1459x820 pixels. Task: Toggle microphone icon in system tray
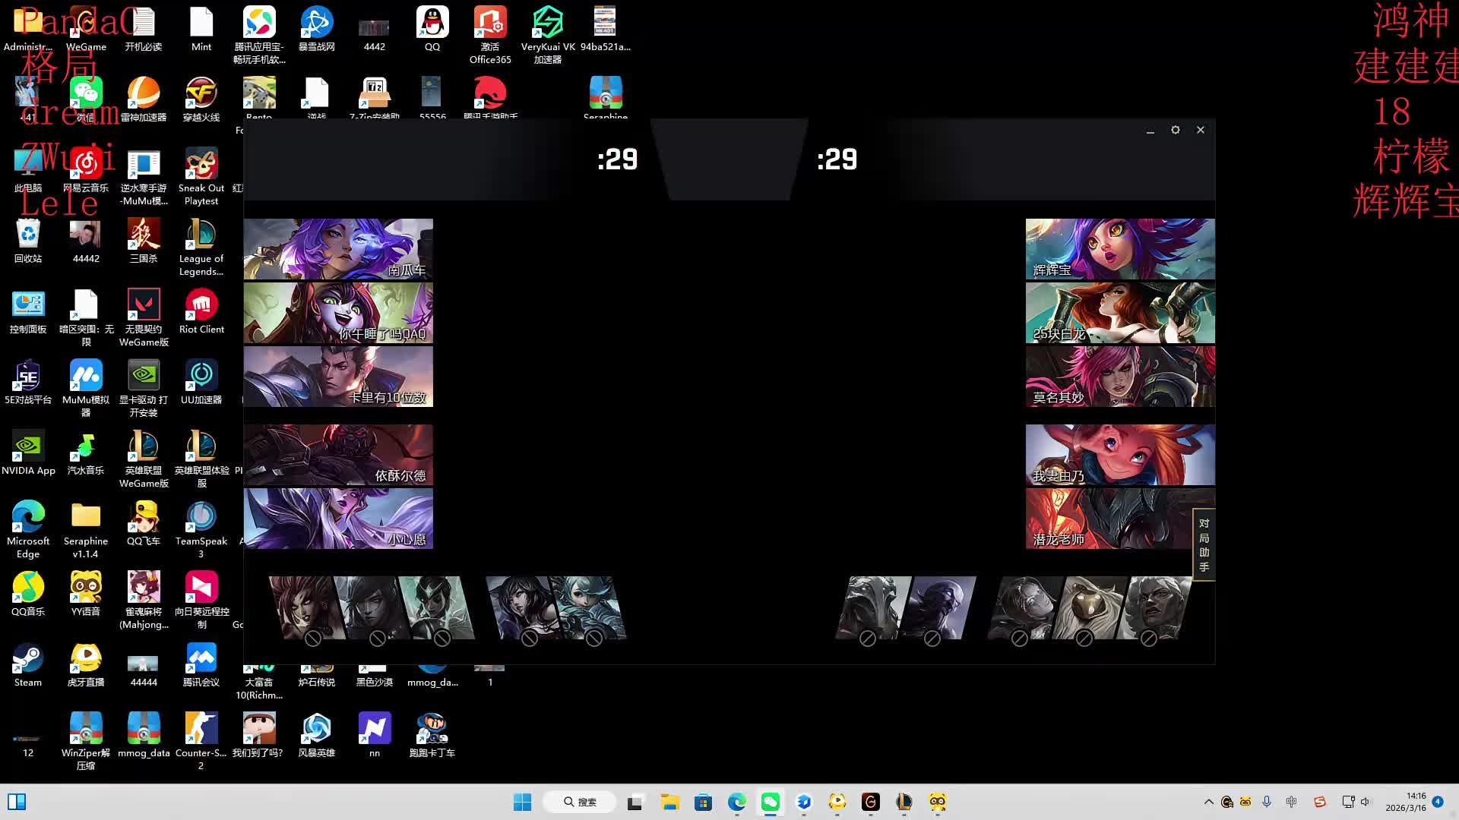coord(1266,802)
